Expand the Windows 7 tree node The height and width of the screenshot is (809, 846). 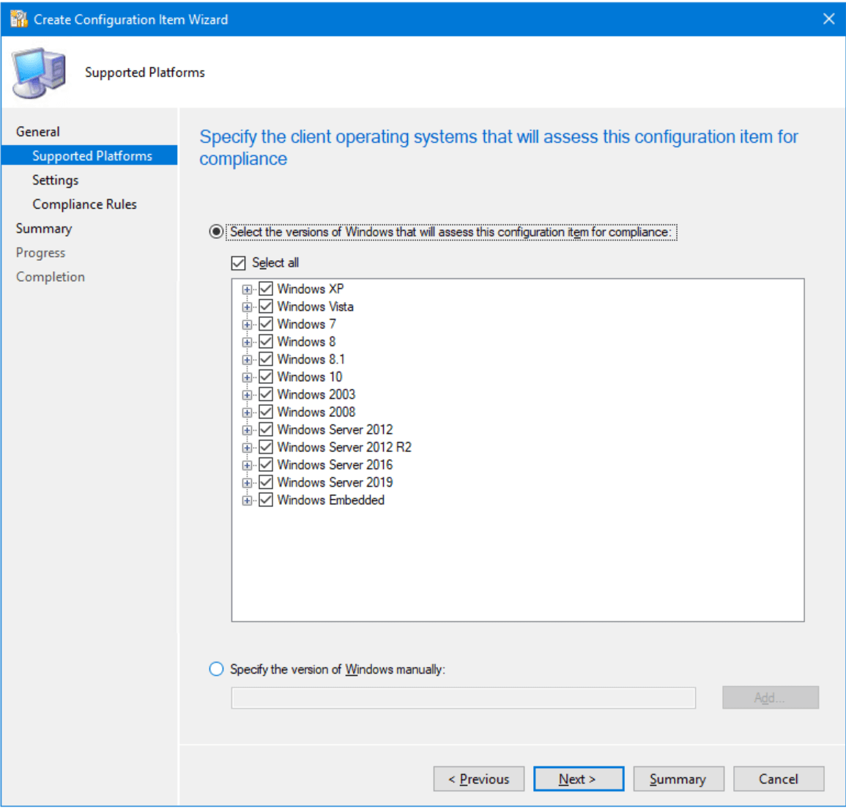pyautogui.click(x=247, y=325)
